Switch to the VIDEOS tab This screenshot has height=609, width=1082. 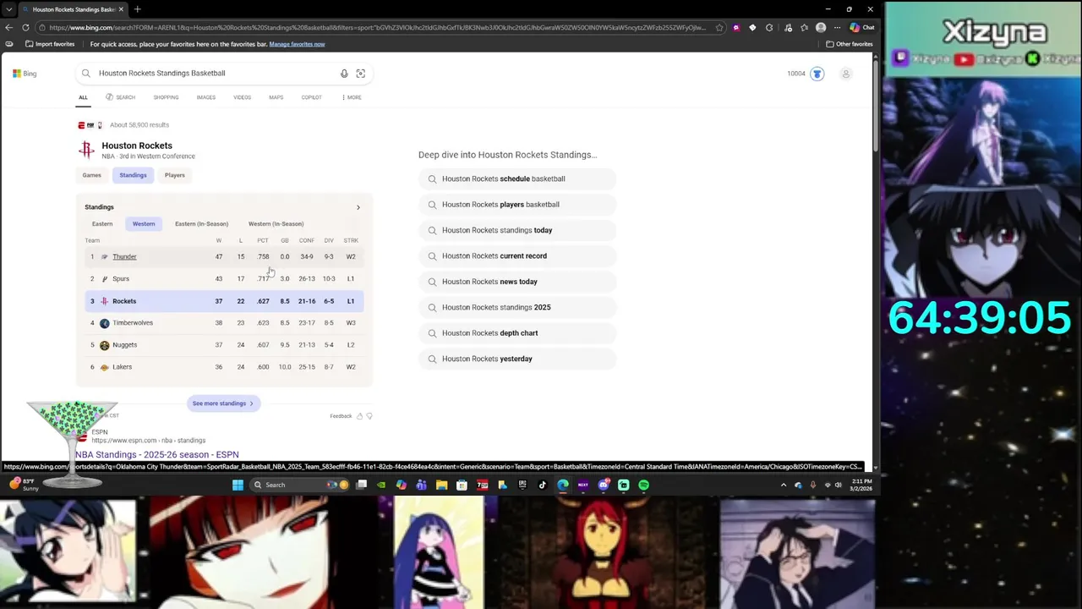click(x=242, y=97)
